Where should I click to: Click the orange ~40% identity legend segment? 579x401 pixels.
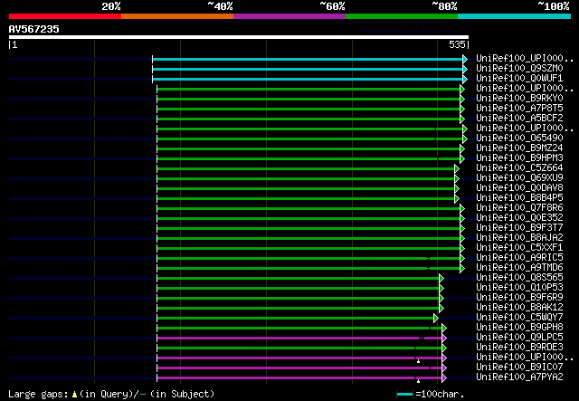tap(177, 16)
